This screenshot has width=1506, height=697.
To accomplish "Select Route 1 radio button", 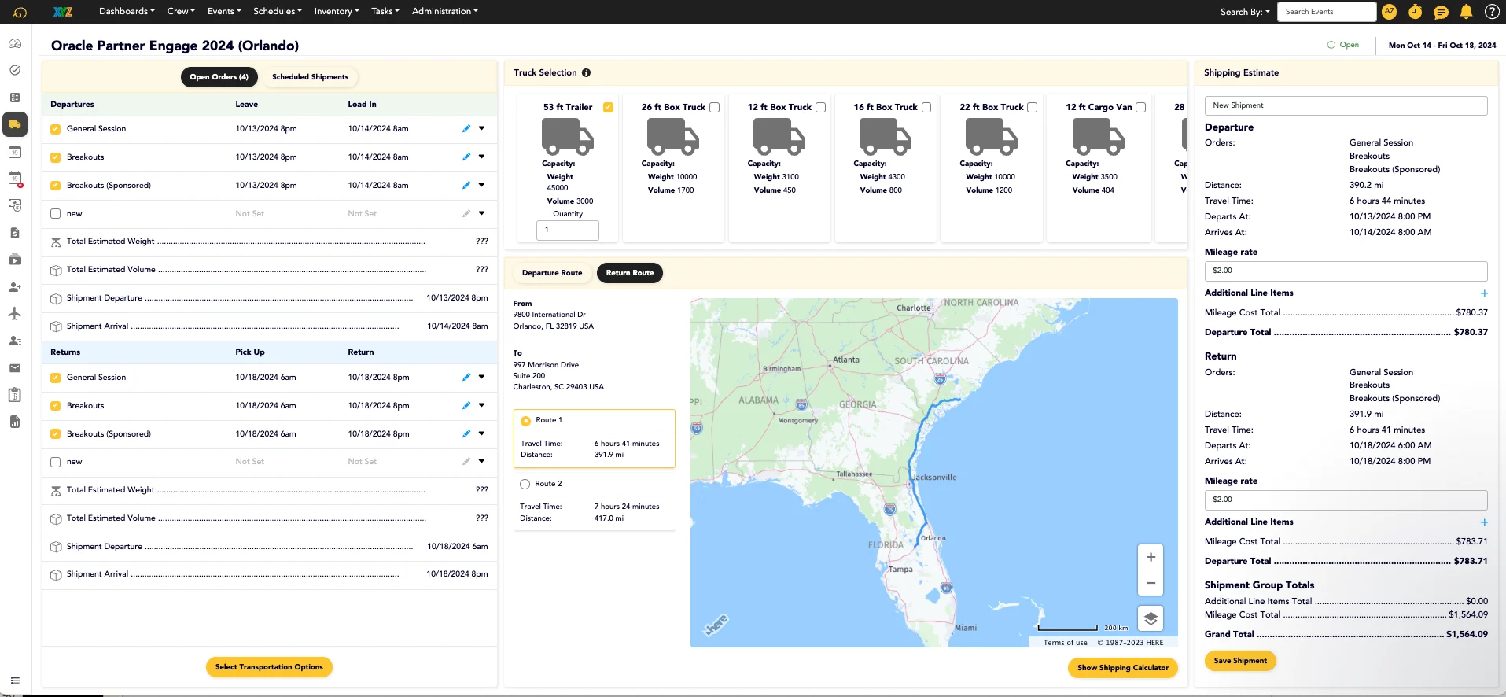I will [x=525, y=421].
